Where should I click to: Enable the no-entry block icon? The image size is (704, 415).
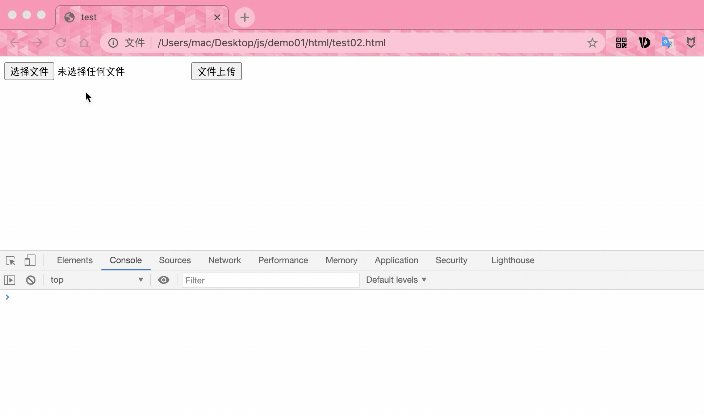pyautogui.click(x=30, y=280)
